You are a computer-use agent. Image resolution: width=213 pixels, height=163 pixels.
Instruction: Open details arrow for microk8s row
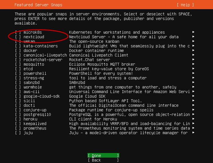pos(193,32)
